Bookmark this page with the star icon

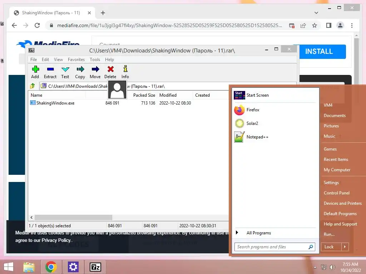click(315, 25)
